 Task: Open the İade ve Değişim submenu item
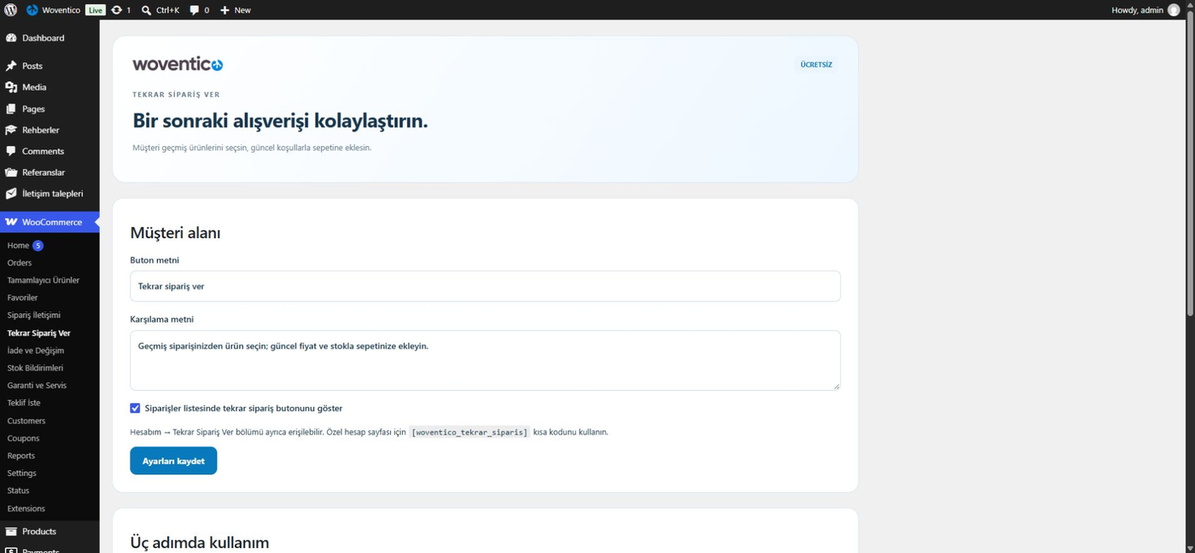(36, 351)
